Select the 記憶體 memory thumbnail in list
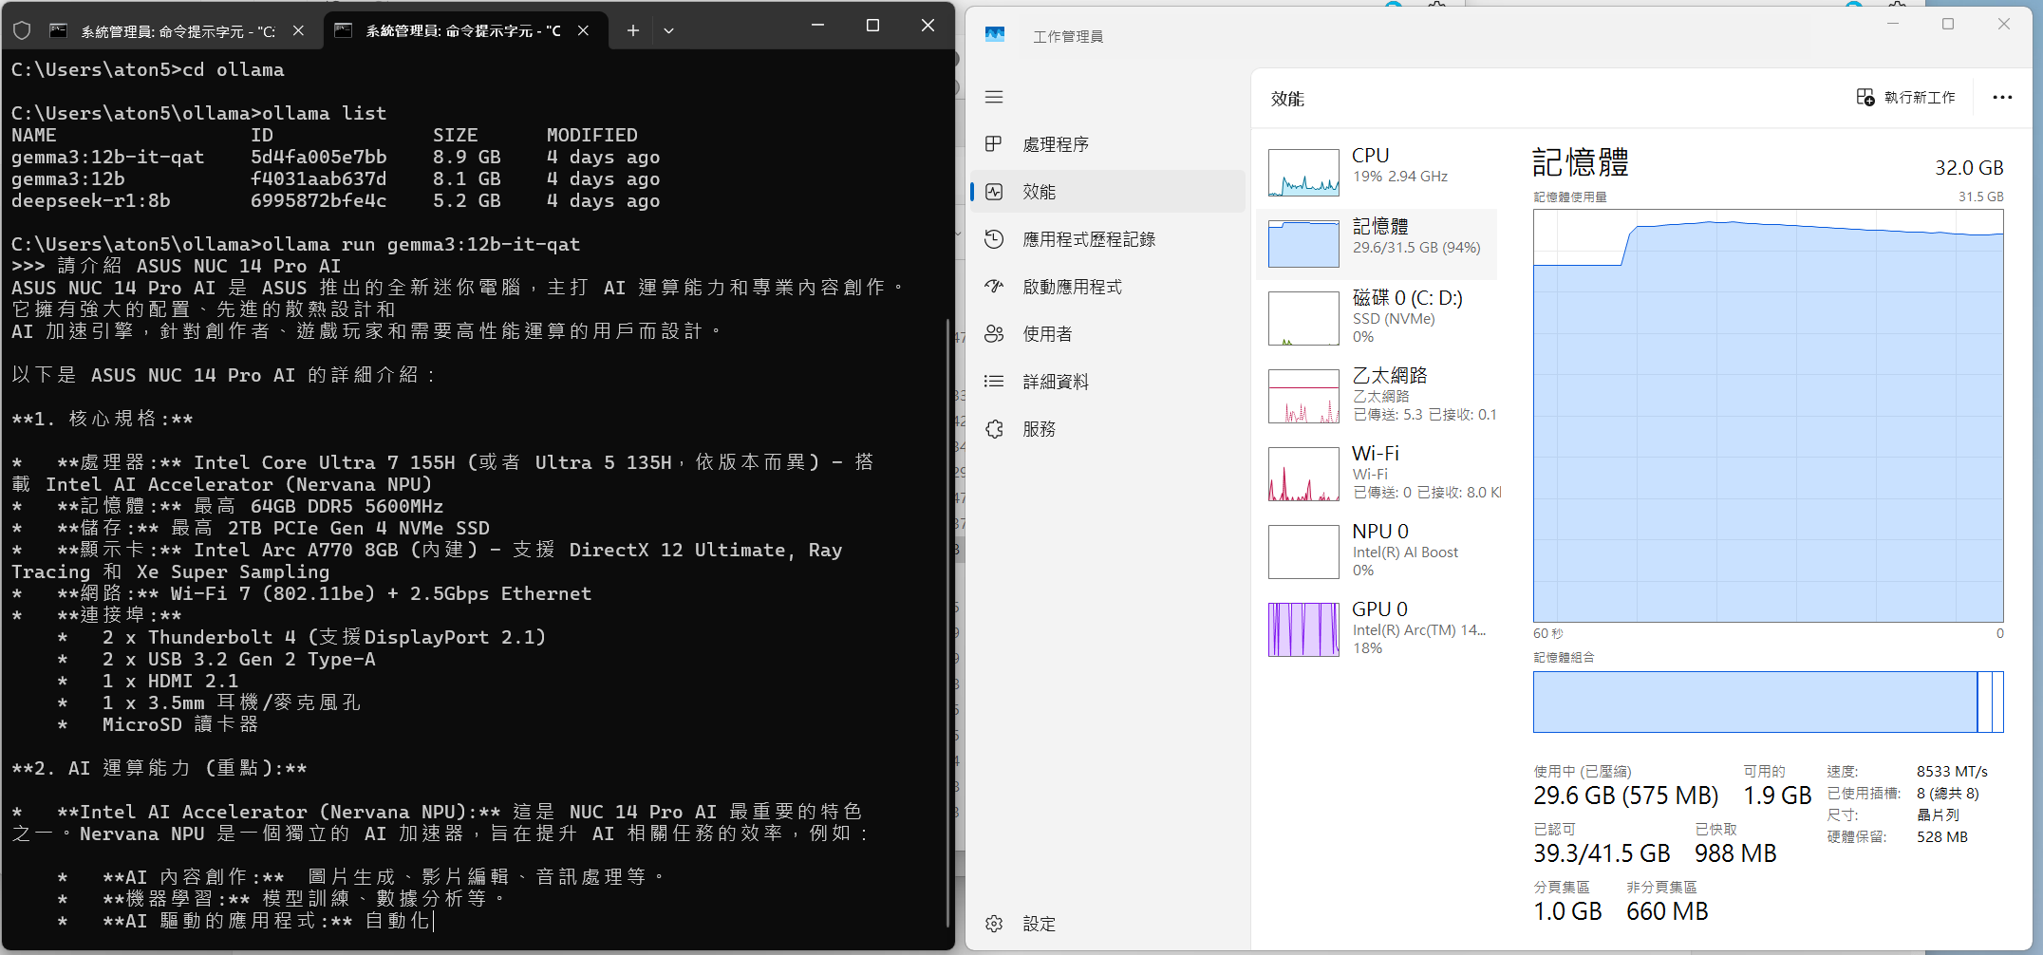The image size is (2043, 955). [1303, 243]
